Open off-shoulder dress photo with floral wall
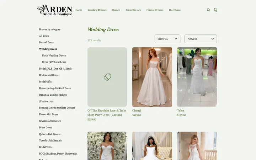Screen dimensions: 256x160 tap(107, 146)
